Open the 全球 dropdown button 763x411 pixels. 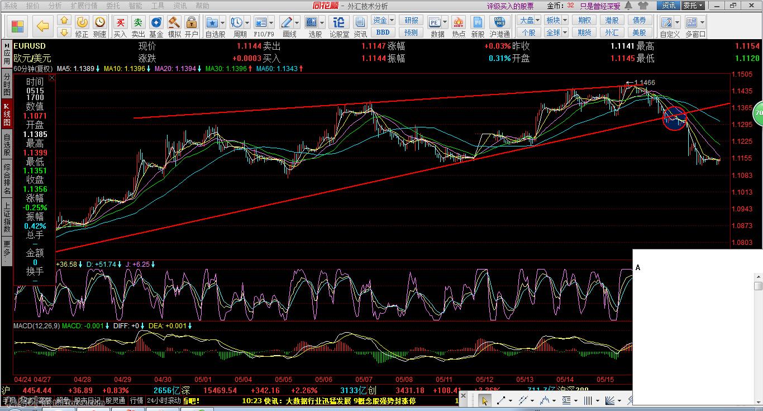tap(556, 32)
